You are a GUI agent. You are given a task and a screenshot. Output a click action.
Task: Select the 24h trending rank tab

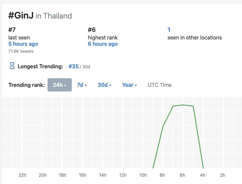click(60, 85)
